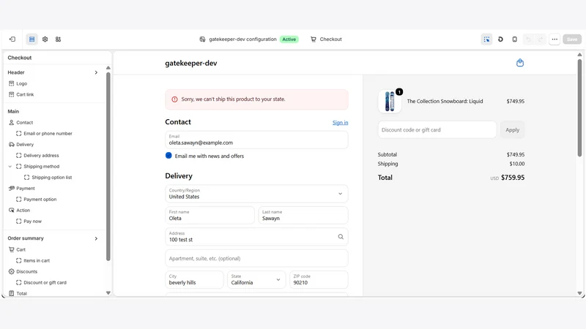Open the more actions ellipsis menu
The width and height of the screenshot is (586, 329).
555,39
